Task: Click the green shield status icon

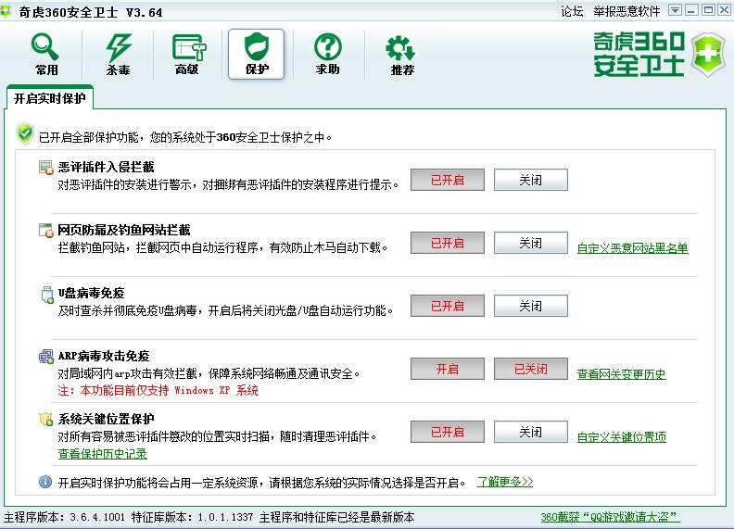Action: (25, 134)
